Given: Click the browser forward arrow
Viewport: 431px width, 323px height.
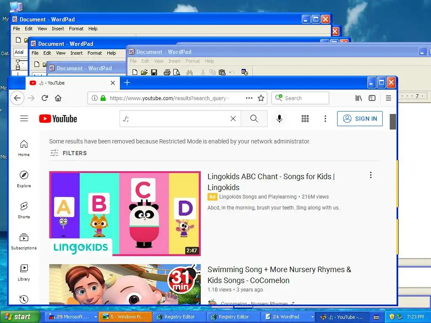Looking at the screenshot, I should click(x=31, y=98).
